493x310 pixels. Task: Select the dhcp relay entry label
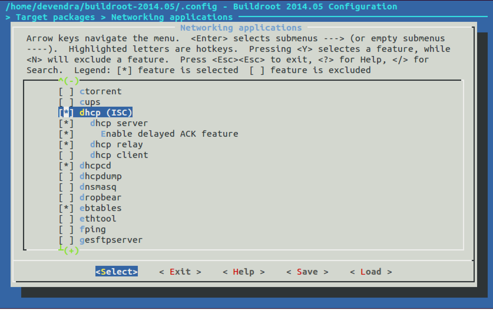(116, 145)
